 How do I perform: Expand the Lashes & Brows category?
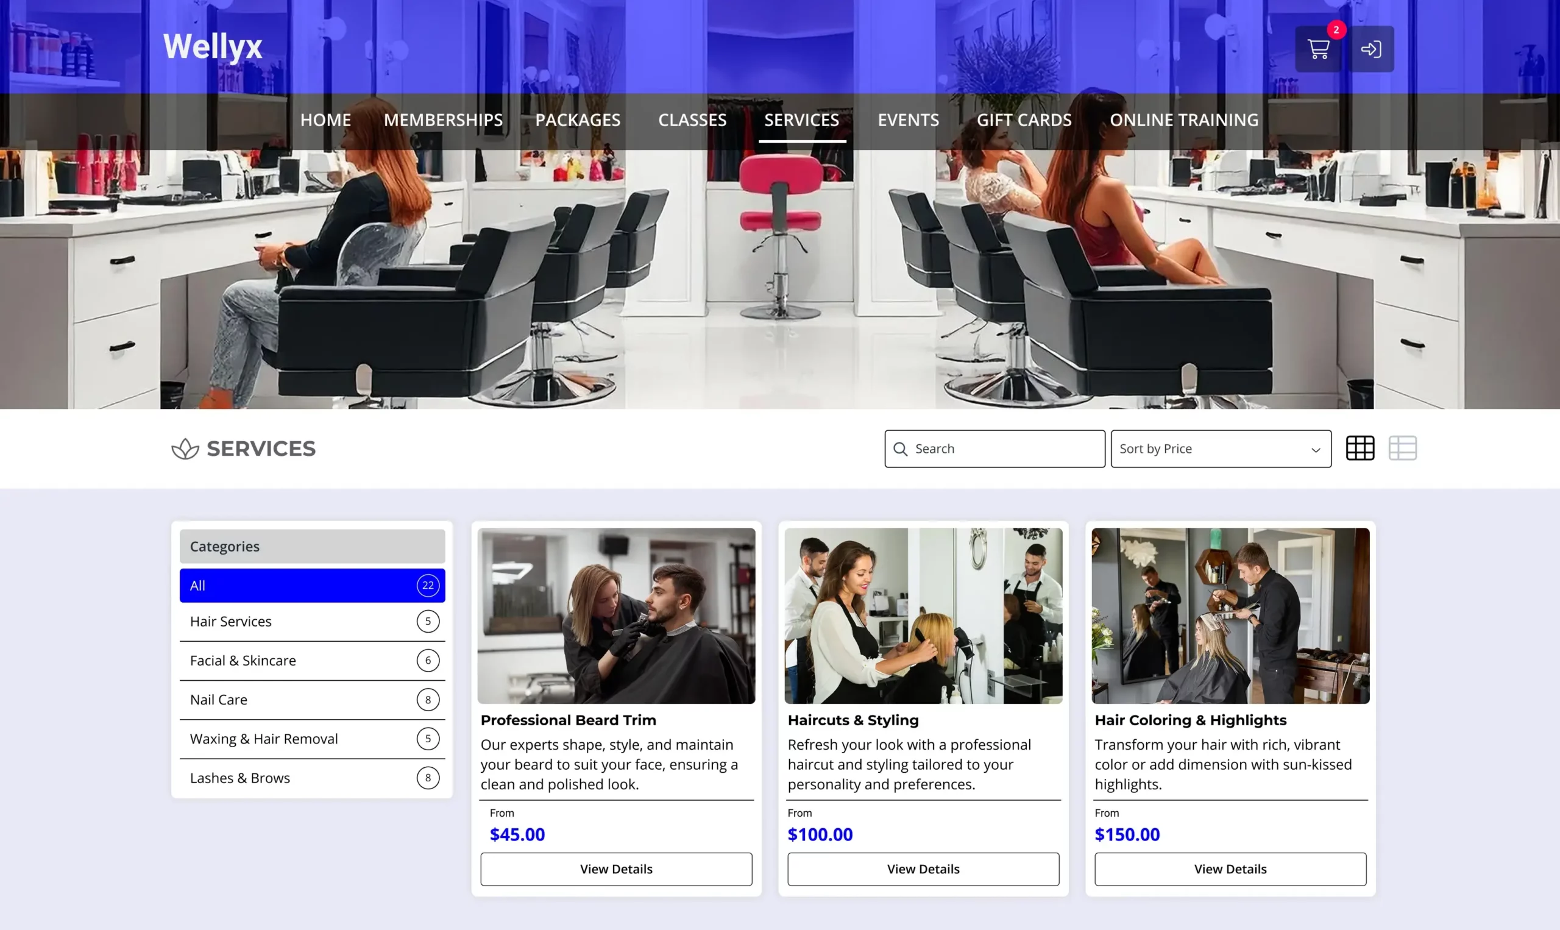pos(312,777)
